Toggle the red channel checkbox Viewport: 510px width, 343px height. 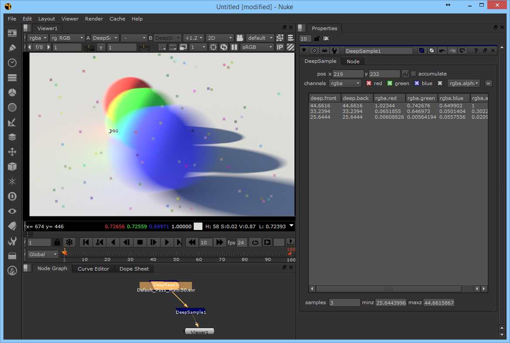[369, 83]
